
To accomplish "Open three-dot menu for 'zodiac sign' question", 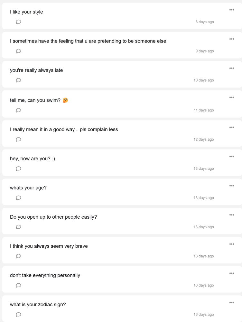I will point(232,302).
